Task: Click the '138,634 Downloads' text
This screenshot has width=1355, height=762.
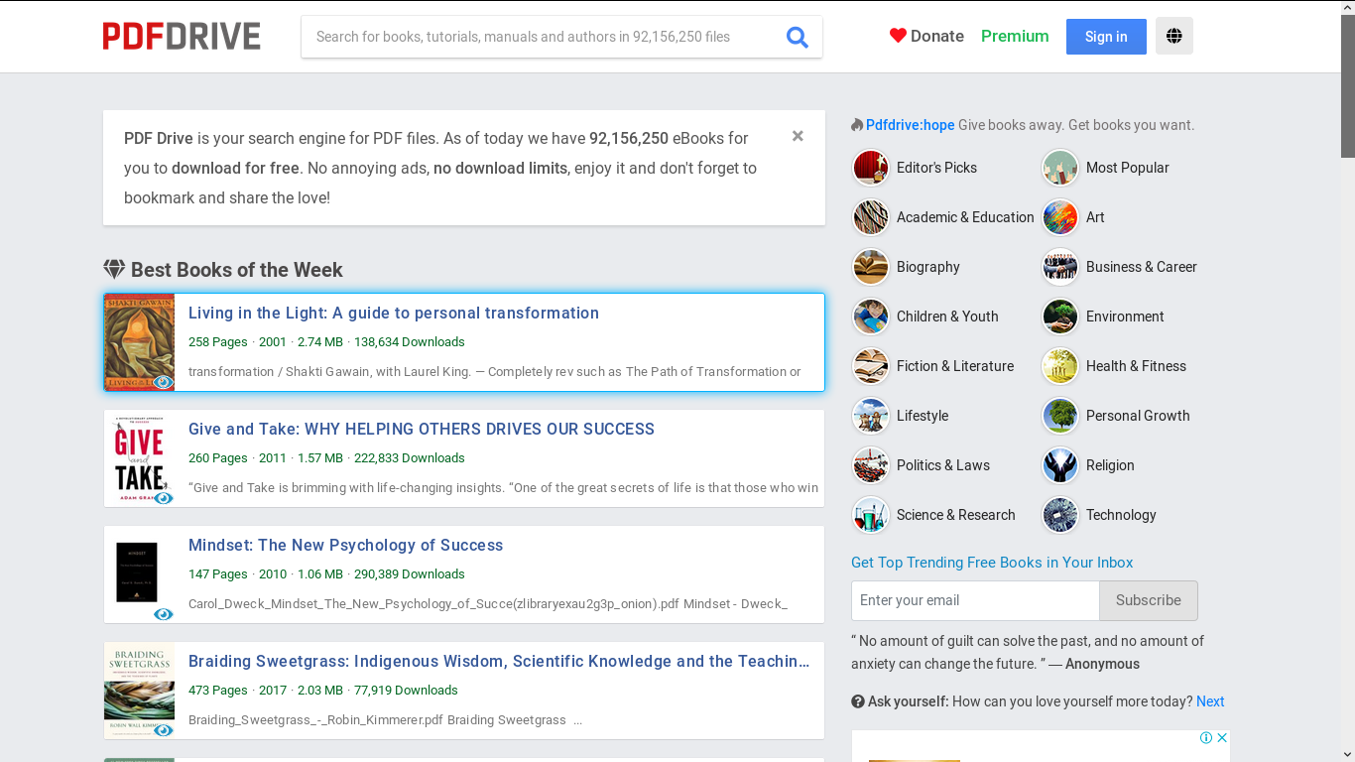Action: [410, 341]
